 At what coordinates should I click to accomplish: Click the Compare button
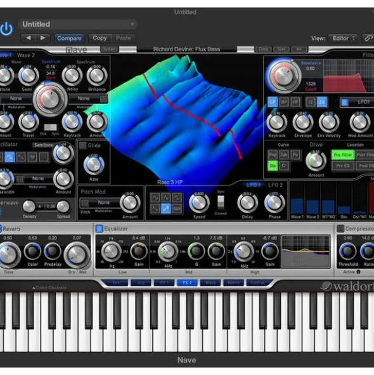[x=69, y=38]
